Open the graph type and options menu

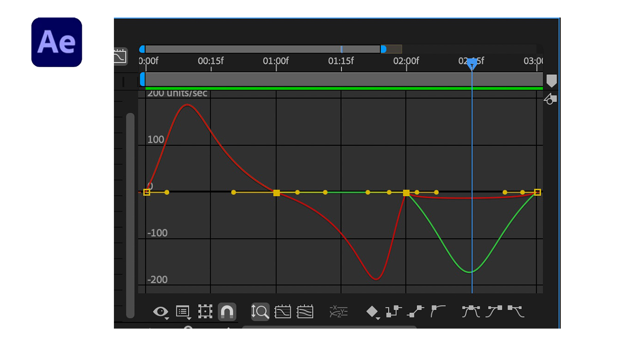point(183,312)
